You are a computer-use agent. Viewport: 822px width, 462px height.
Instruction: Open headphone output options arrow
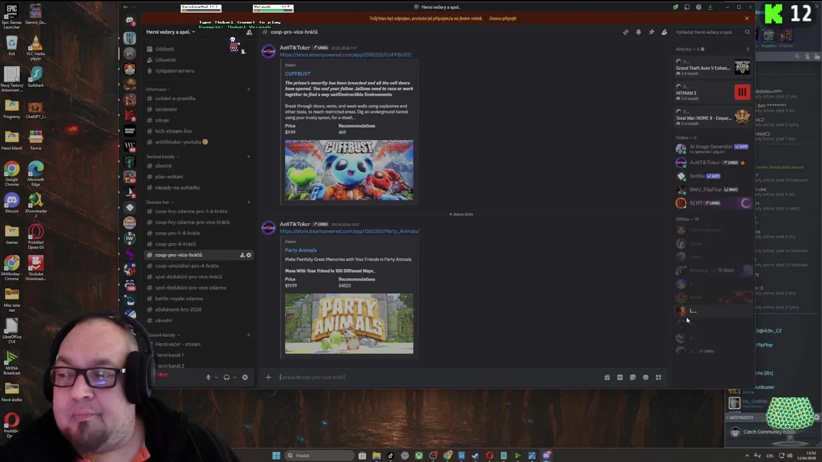click(234, 377)
